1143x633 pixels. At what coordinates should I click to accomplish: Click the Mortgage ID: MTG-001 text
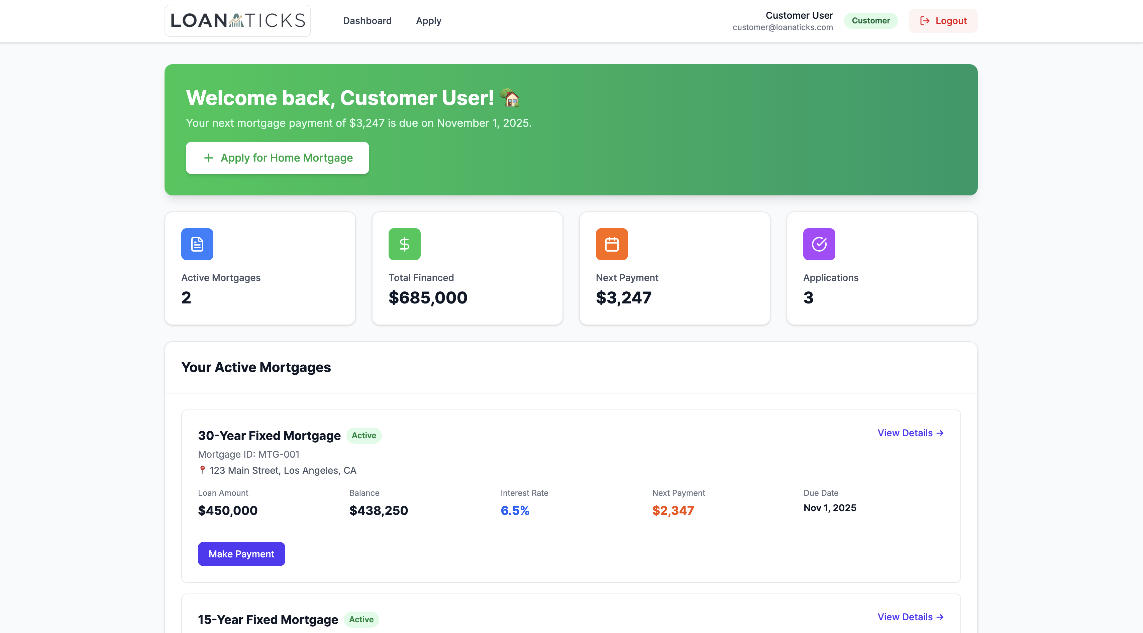[x=248, y=454]
